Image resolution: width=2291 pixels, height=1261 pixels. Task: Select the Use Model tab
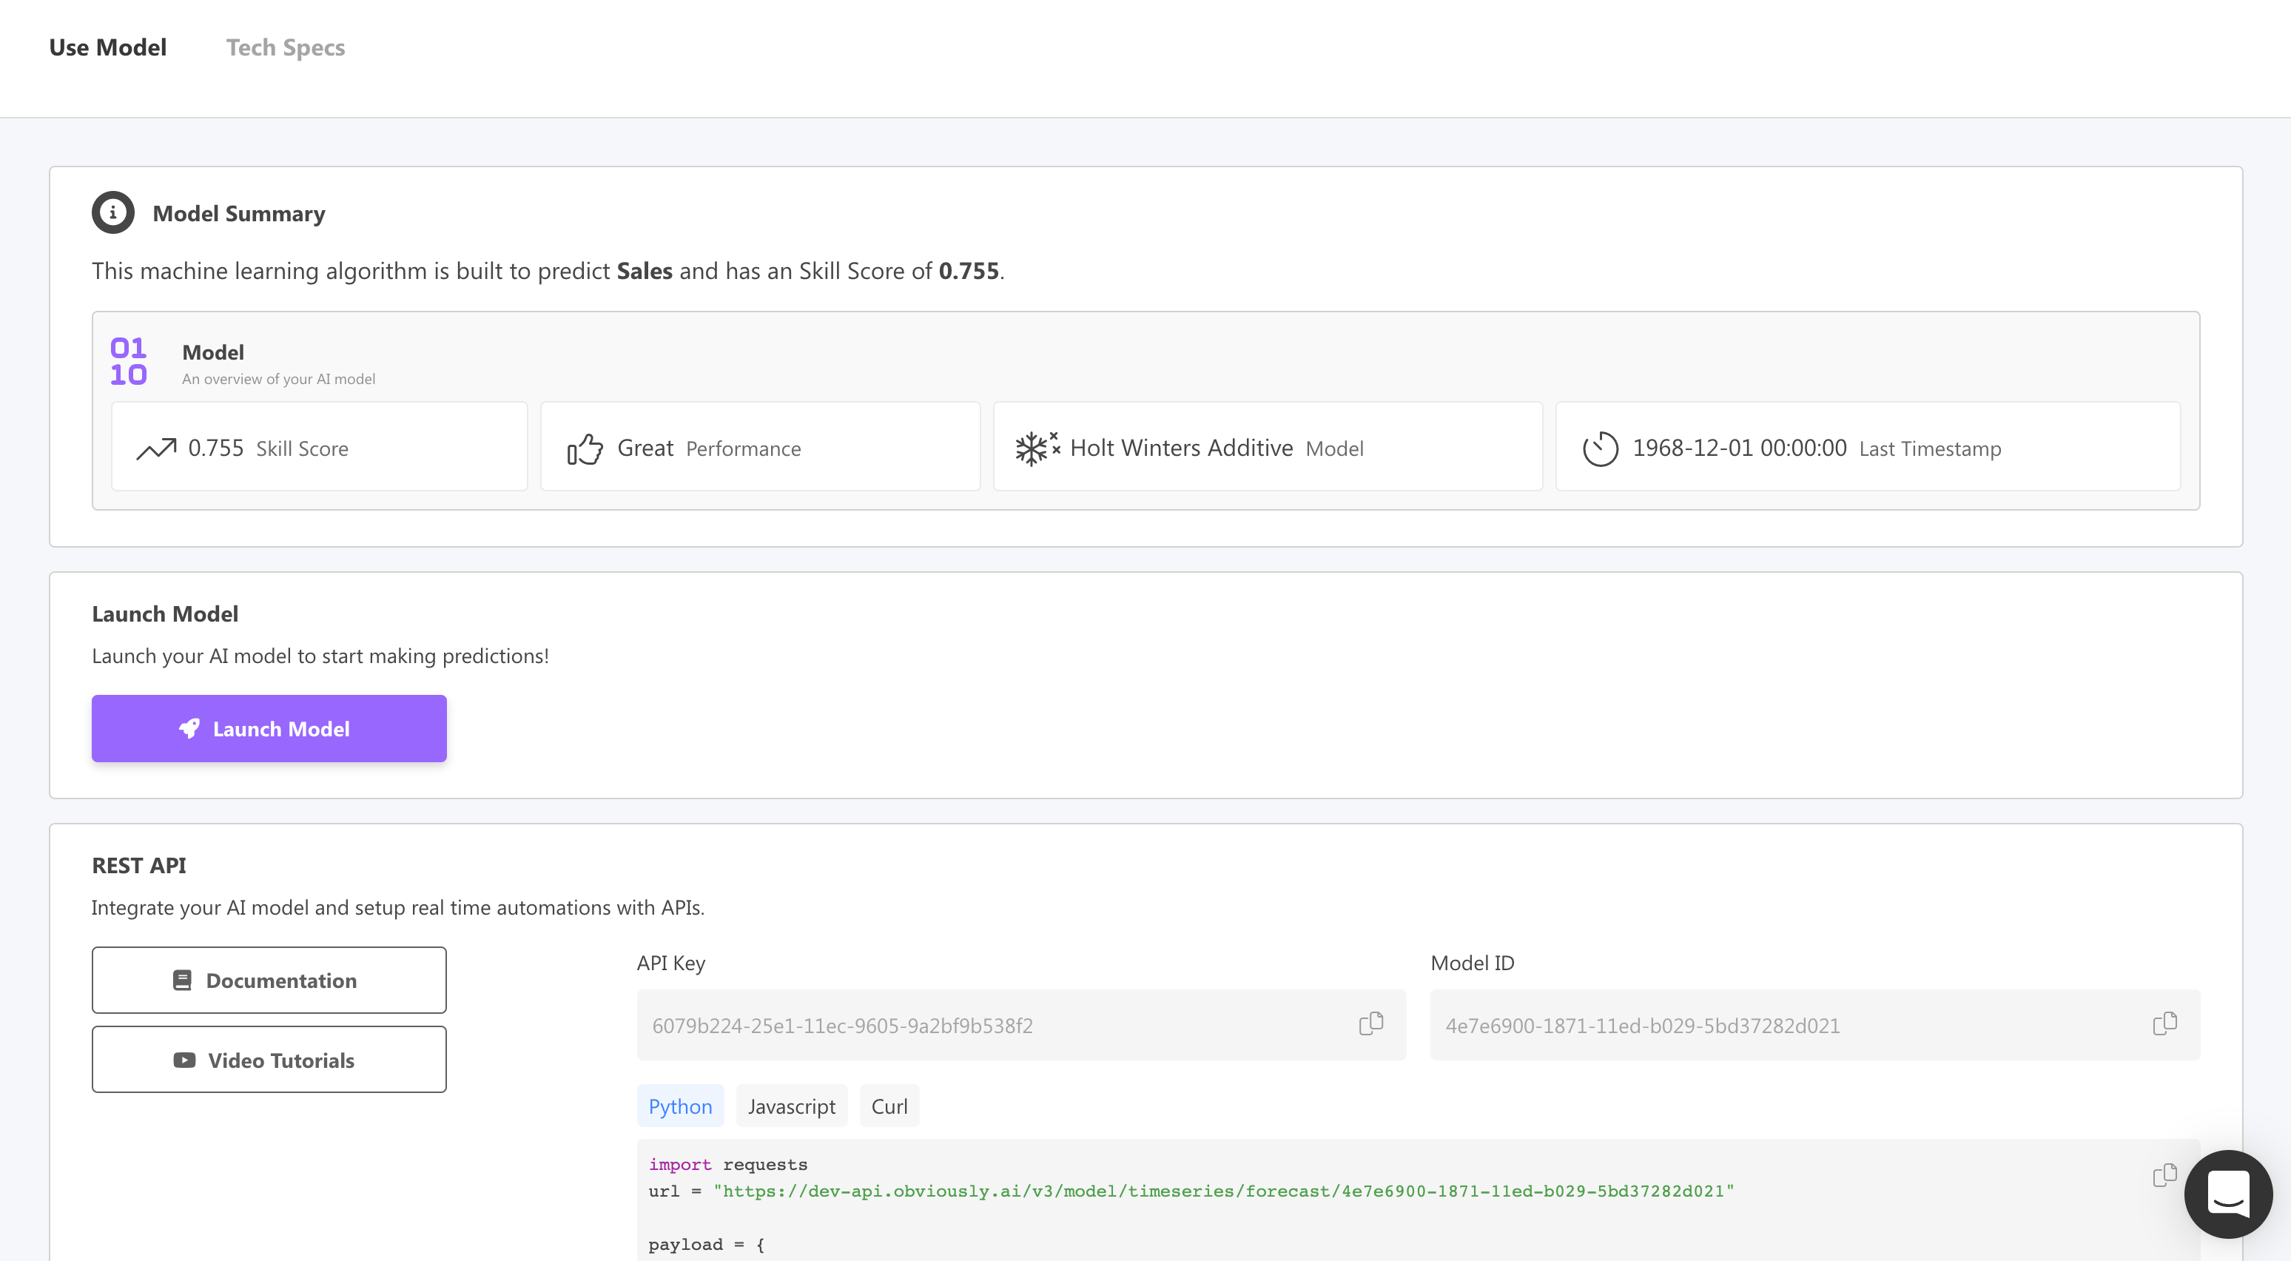tap(107, 47)
